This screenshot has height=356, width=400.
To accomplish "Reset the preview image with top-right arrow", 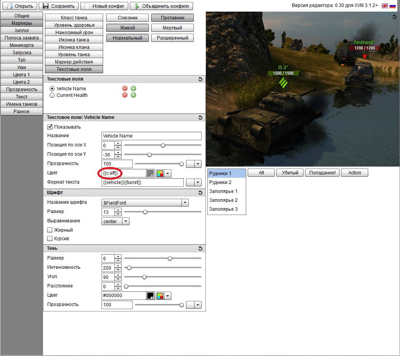I will tap(395, 17).
